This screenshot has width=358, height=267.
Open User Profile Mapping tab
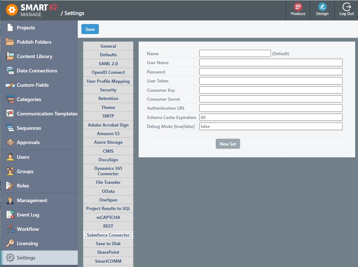pos(108,81)
